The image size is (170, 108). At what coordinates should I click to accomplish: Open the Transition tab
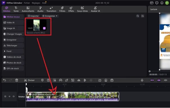[x=51, y=9]
